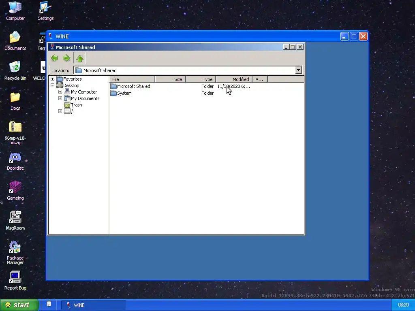This screenshot has height=311, width=415.
Task: Open the Report Bug shortcut
Action: [15, 281]
